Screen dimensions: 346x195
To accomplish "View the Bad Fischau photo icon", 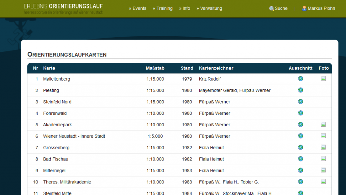I will point(323,159).
